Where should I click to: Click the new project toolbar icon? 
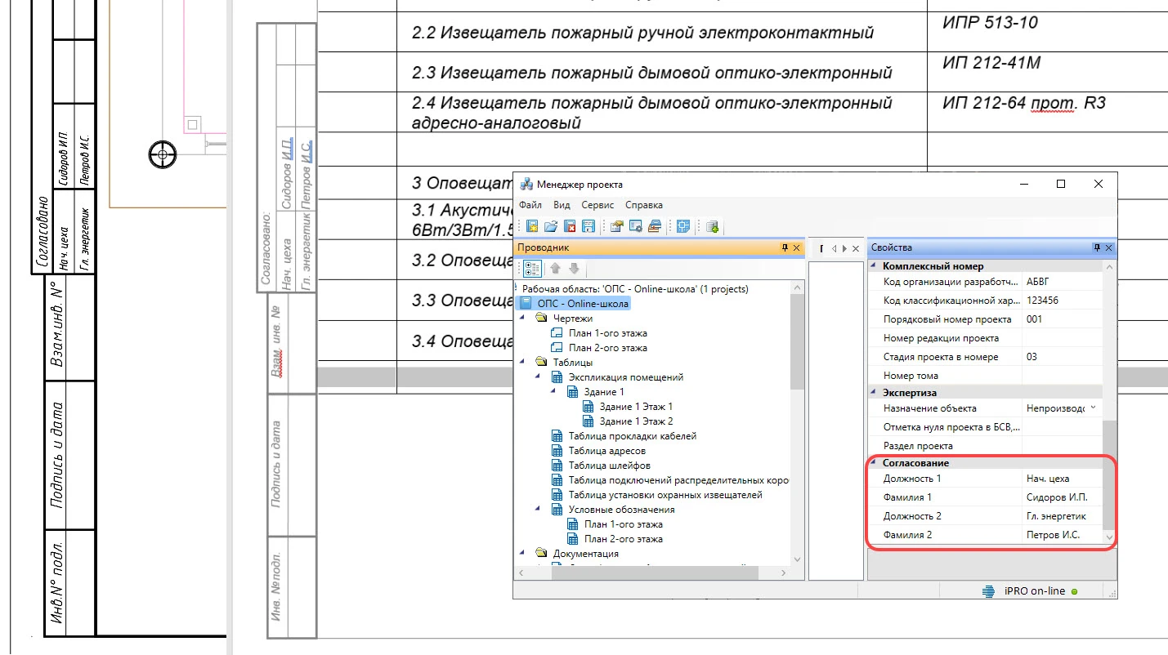click(x=532, y=226)
